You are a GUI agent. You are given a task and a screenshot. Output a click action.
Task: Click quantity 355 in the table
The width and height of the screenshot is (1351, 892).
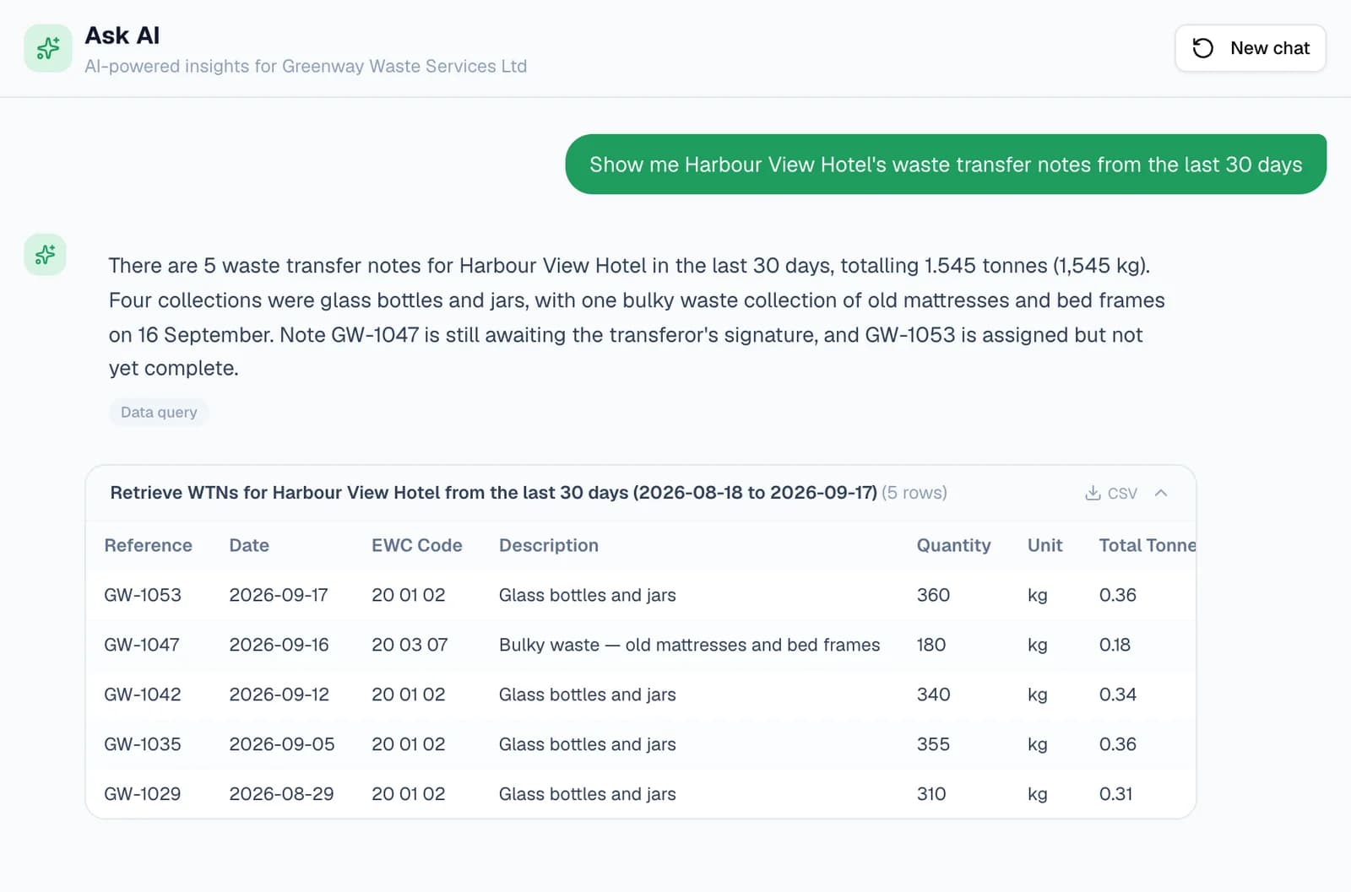pyautogui.click(x=933, y=744)
